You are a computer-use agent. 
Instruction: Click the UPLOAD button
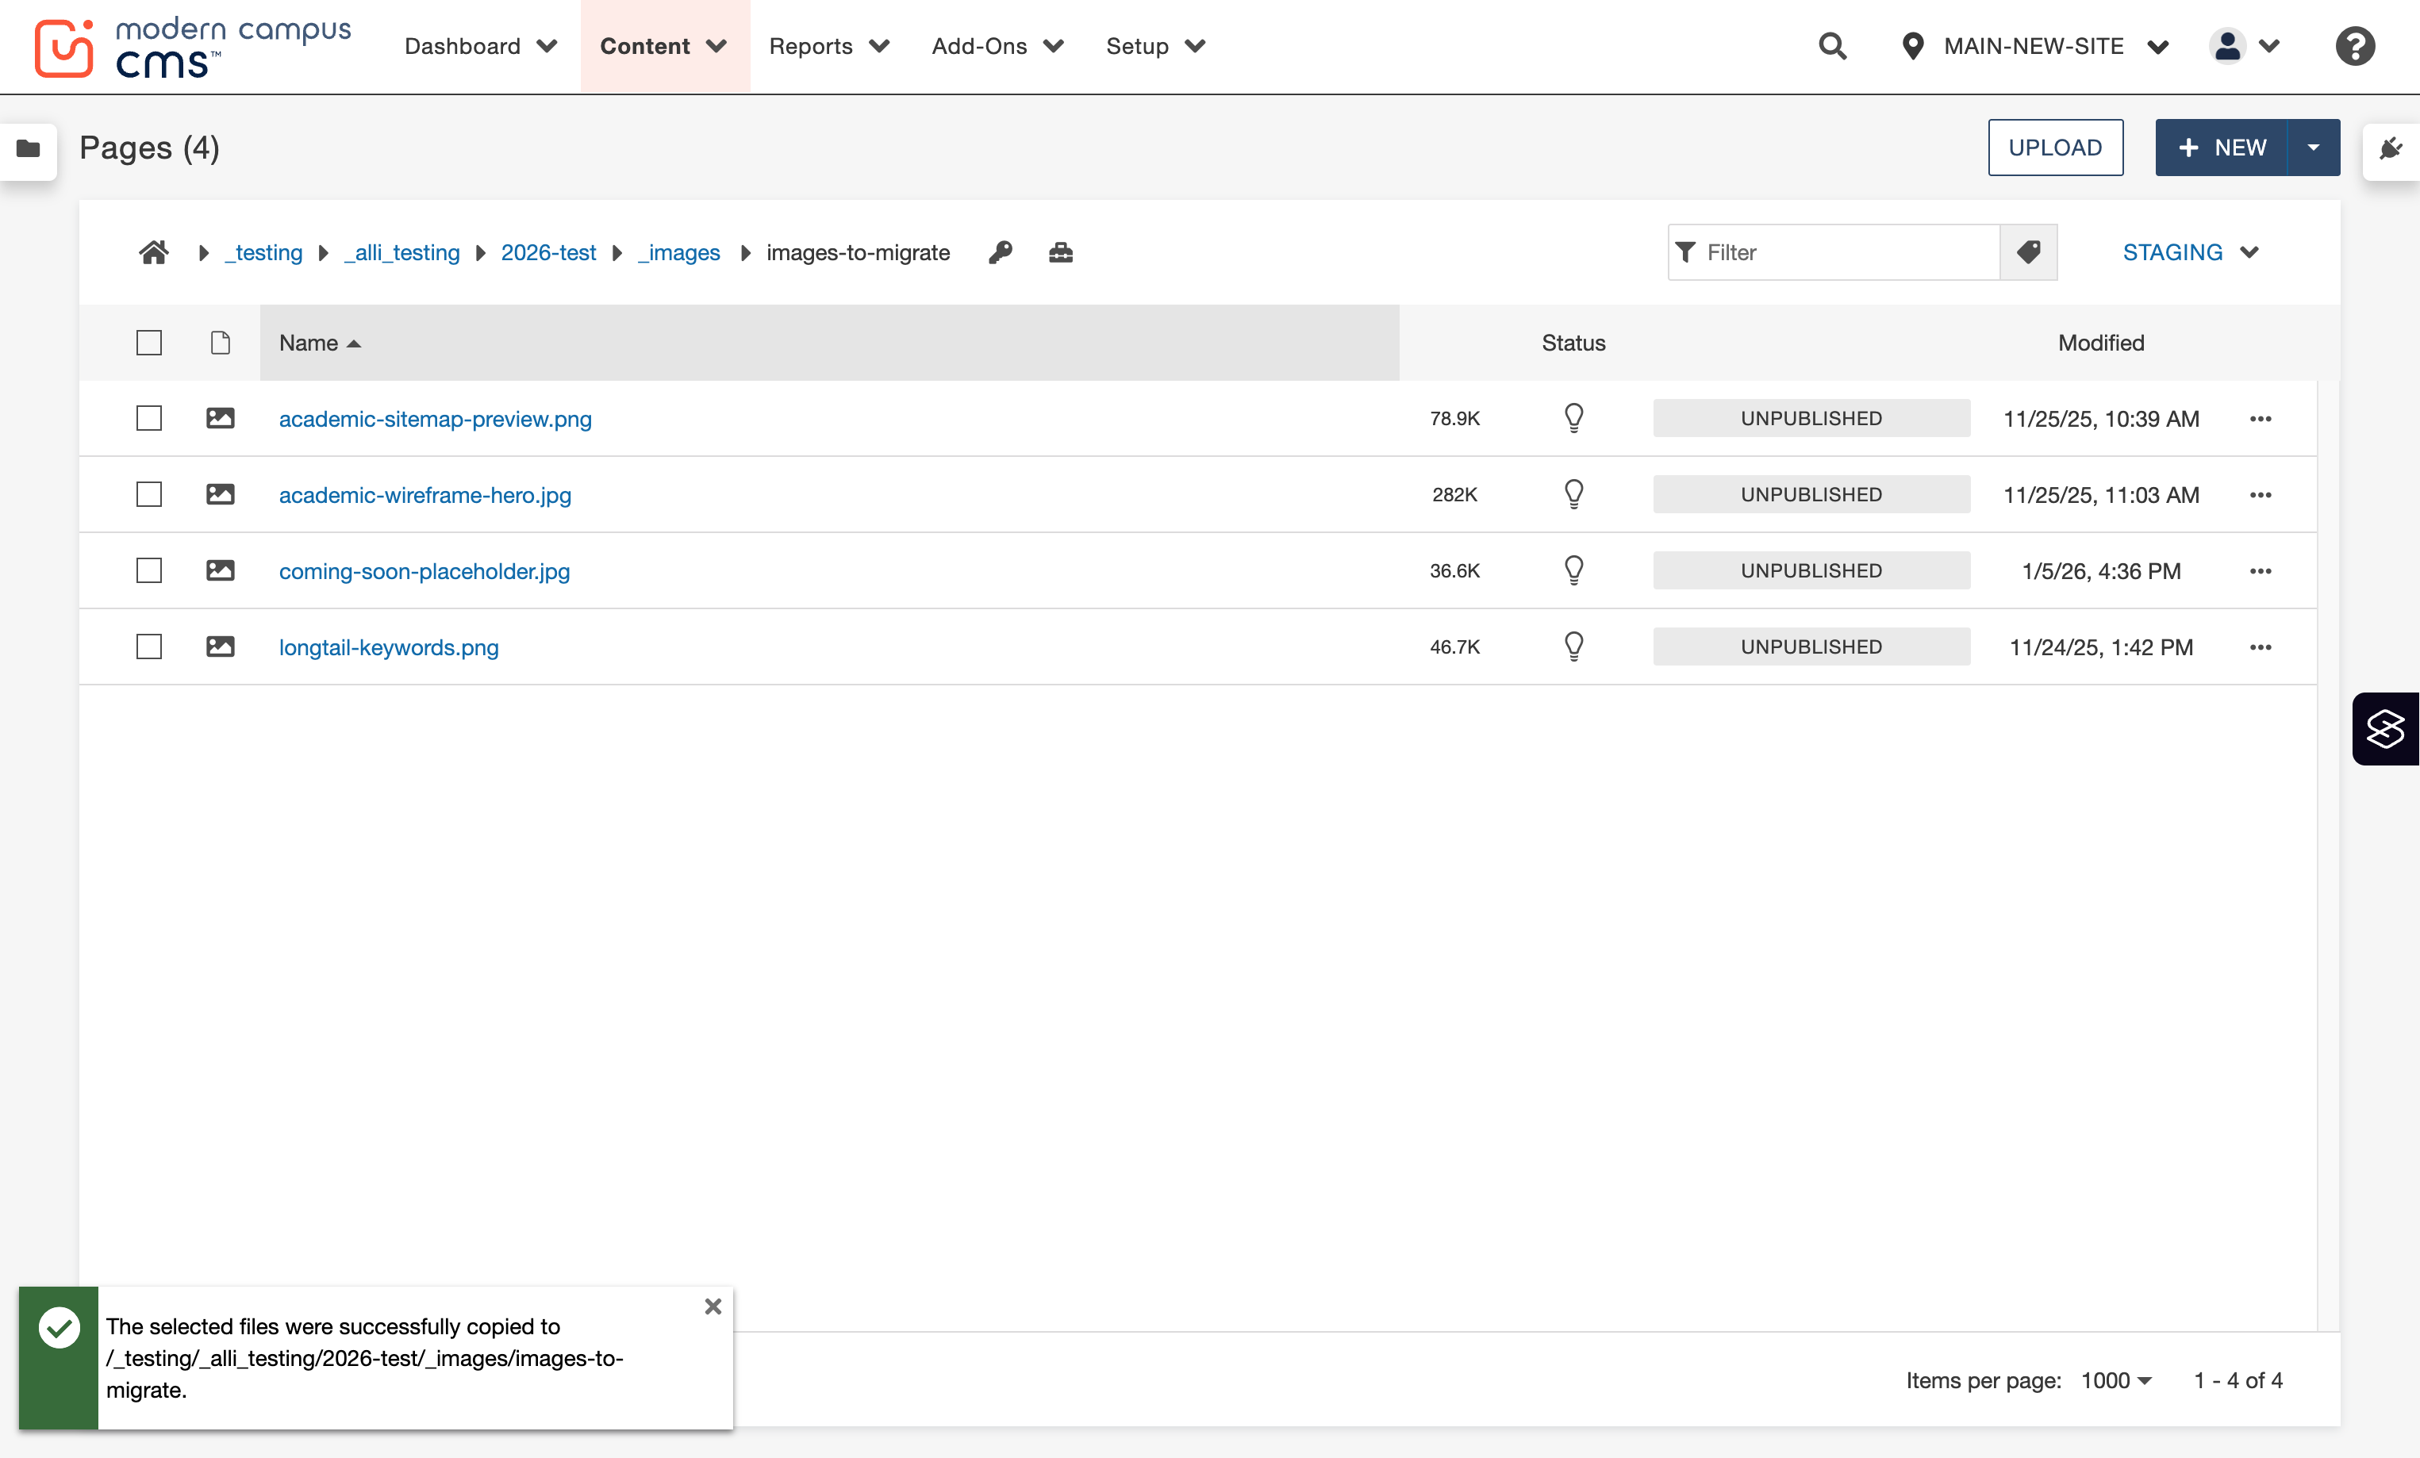pos(2055,148)
